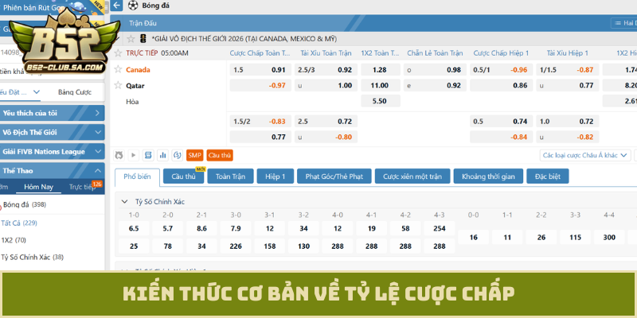This screenshot has width=637, height=318.
Task: Open Các loại cược Châu Á khác dropdown
Action: point(585,155)
